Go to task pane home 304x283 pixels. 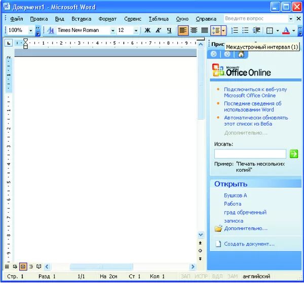click(x=241, y=54)
